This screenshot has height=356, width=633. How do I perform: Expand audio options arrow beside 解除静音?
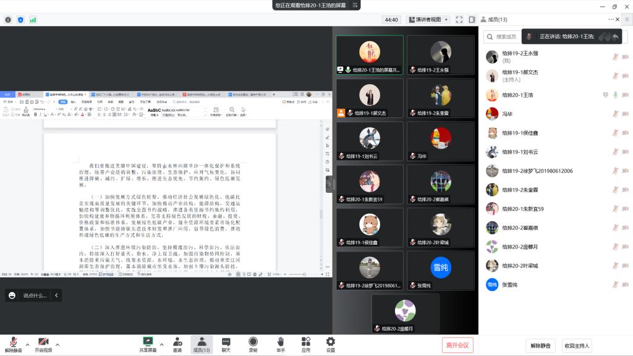27,344
